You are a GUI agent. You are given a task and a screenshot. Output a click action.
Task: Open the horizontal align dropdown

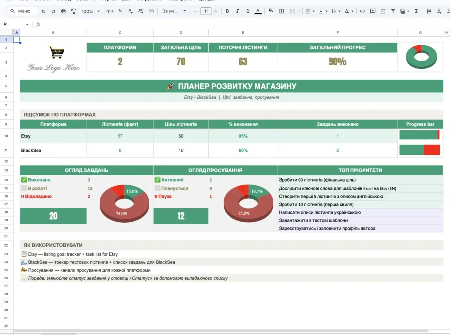tap(310, 11)
